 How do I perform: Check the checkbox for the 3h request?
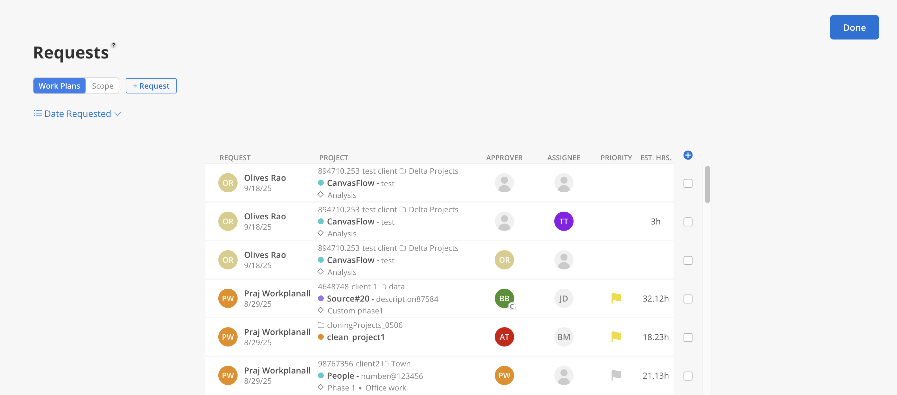688,222
